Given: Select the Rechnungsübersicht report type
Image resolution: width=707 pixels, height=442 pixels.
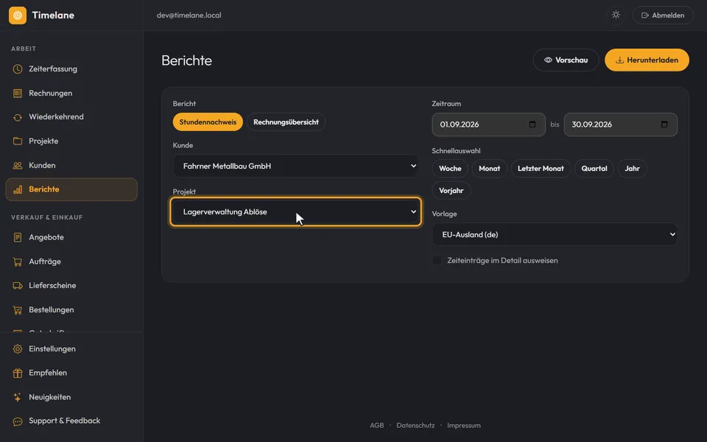Looking at the screenshot, I should [286, 122].
